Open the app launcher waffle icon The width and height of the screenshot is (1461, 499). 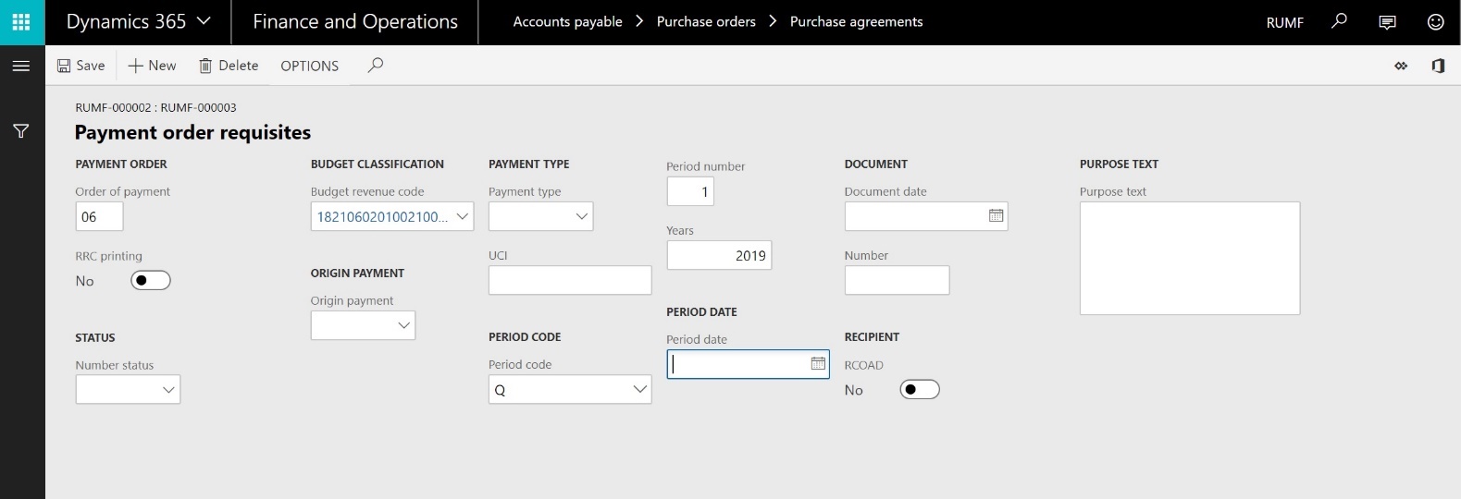click(x=21, y=21)
